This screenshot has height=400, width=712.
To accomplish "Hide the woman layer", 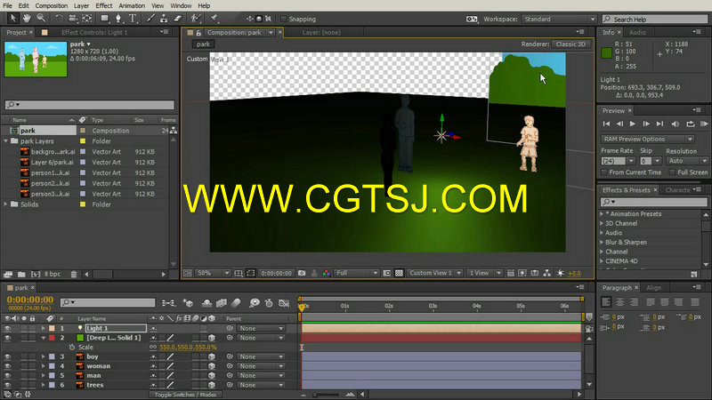I will [x=7, y=366].
